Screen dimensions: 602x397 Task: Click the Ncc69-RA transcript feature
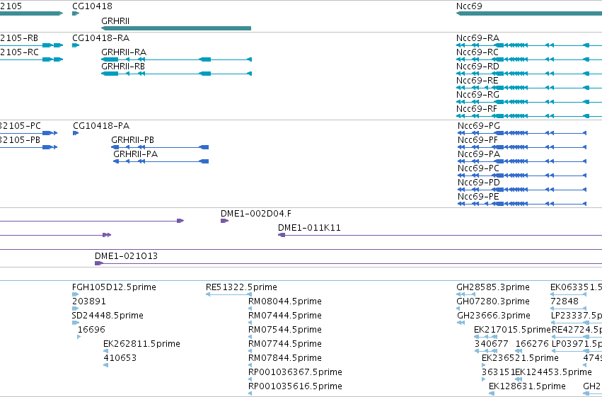pyautogui.click(x=529, y=45)
